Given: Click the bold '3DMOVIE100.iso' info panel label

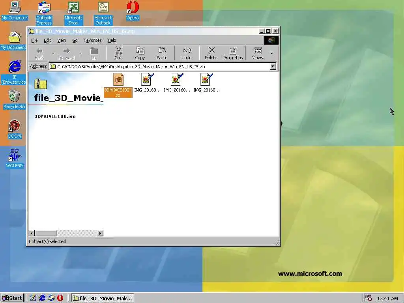Looking at the screenshot, I should click(x=55, y=116).
